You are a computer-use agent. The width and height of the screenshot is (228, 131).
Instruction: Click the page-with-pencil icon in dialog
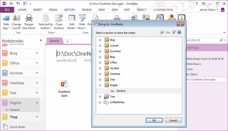pos(174,32)
